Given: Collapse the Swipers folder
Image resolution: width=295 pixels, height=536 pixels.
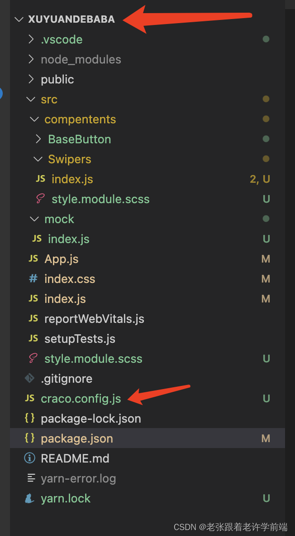Looking at the screenshot, I should coord(38,159).
